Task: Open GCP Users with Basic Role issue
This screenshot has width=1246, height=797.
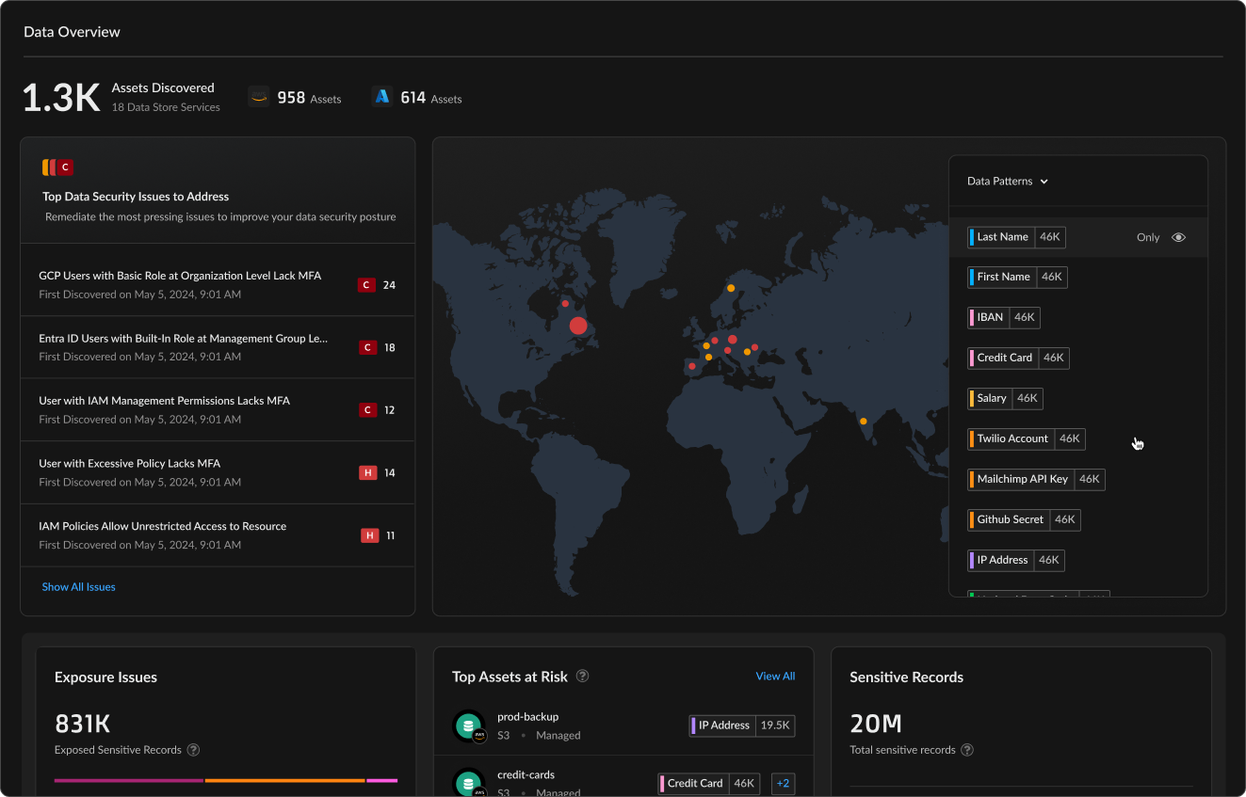Action: pyautogui.click(x=218, y=285)
